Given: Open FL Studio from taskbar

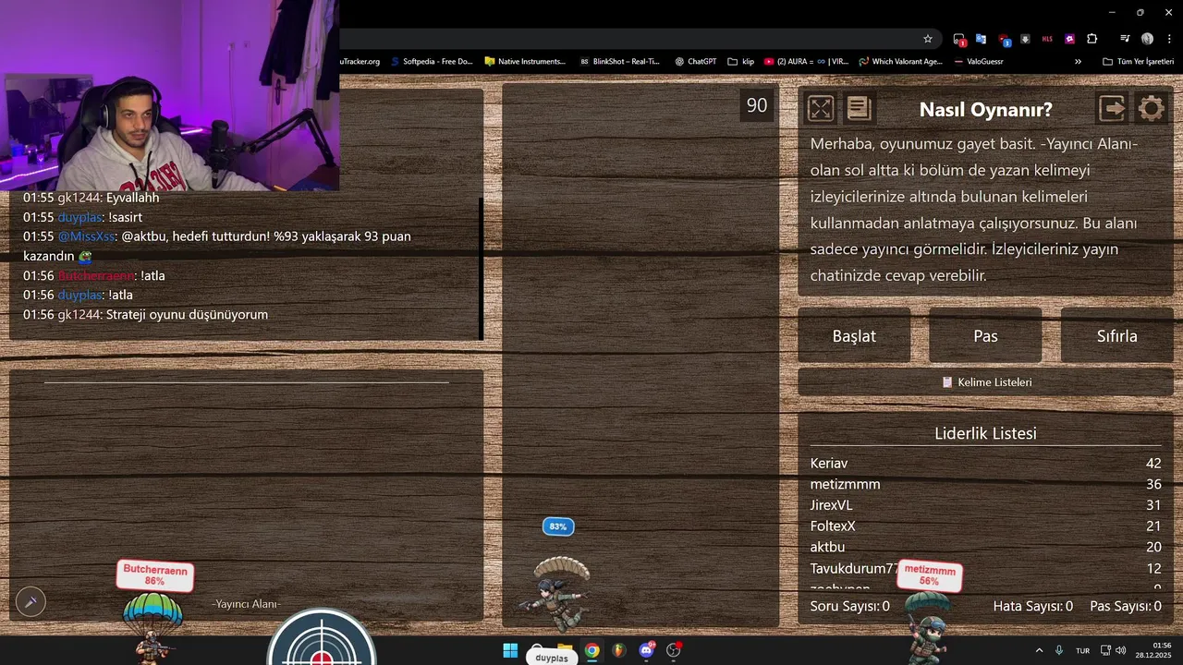Looking at the screenshot, I should 619,650.
